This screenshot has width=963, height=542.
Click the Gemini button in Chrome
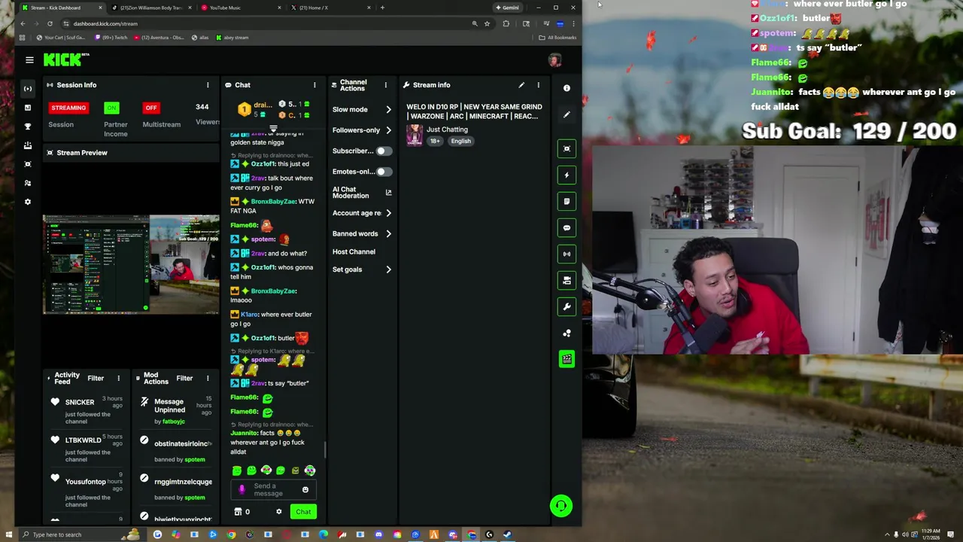tap(507, 8)
